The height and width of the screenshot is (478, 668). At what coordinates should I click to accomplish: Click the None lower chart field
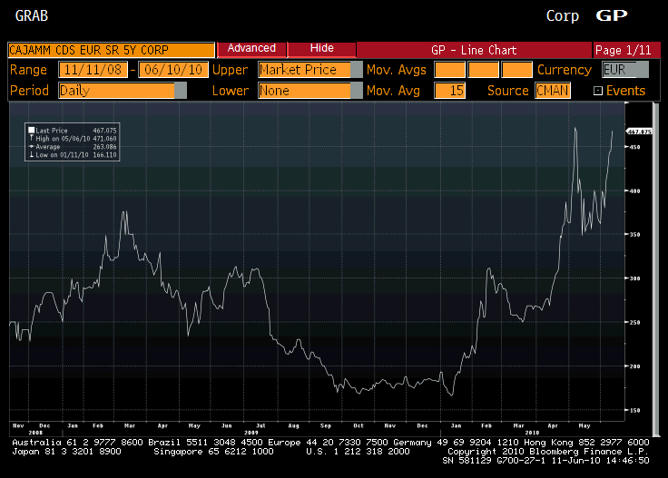(304, 91)
